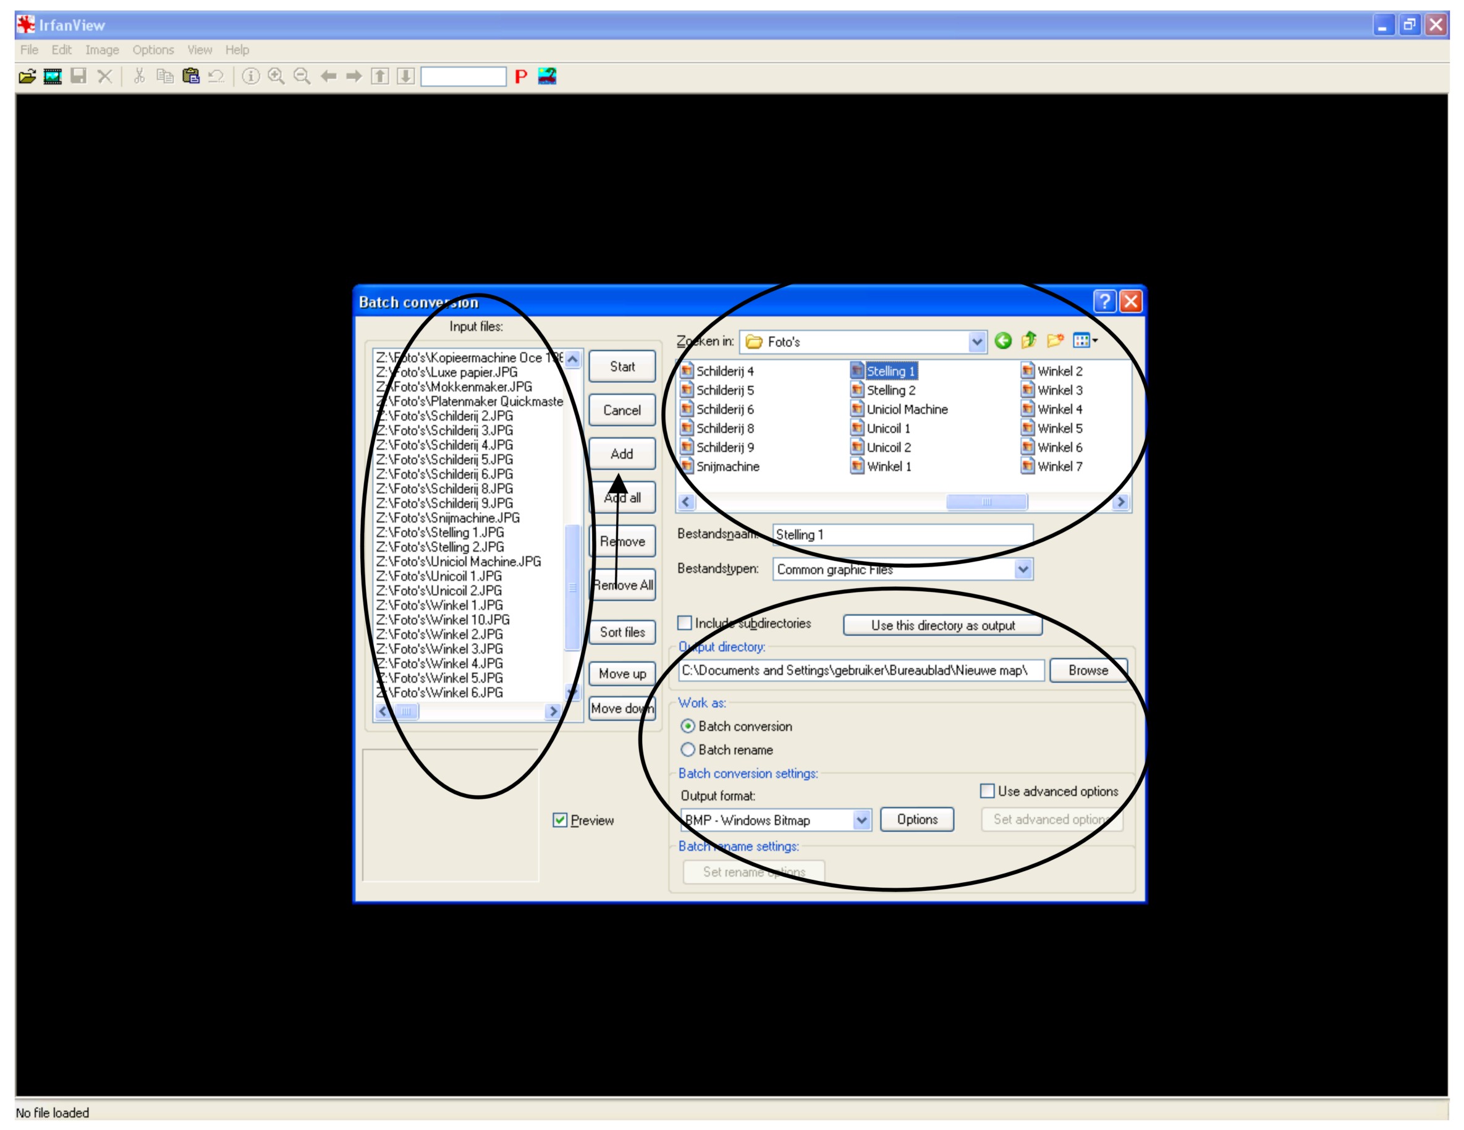Go to next image with right arrow

[x=354, y=77]
